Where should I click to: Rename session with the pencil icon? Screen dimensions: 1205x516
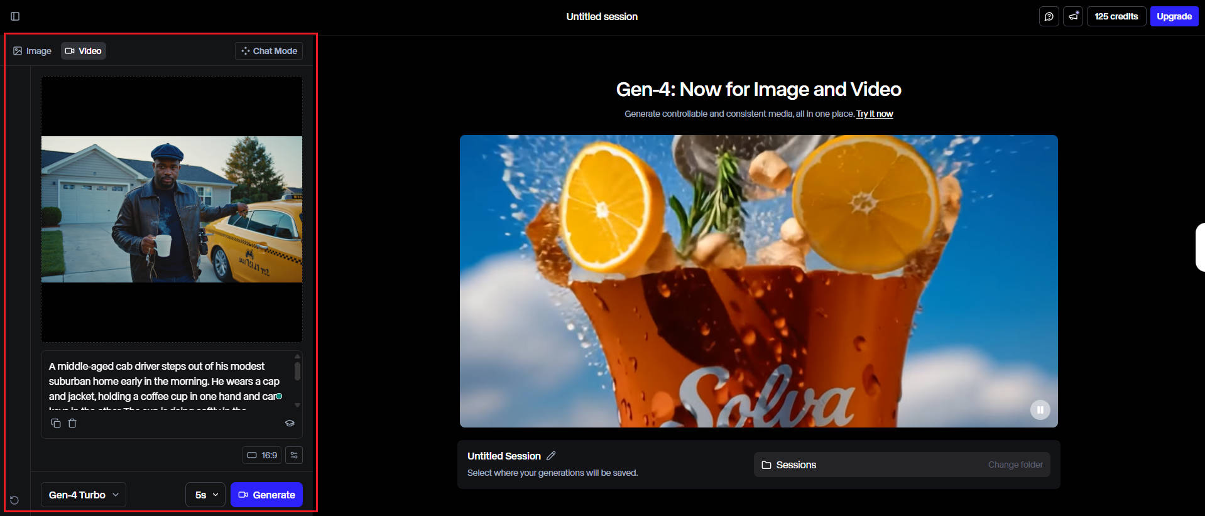point(551,456)
